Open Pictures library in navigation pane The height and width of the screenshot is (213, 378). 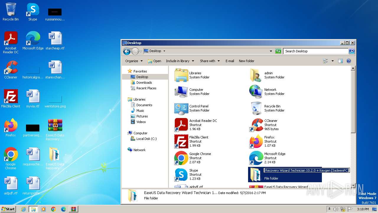[x=139, y=116]
